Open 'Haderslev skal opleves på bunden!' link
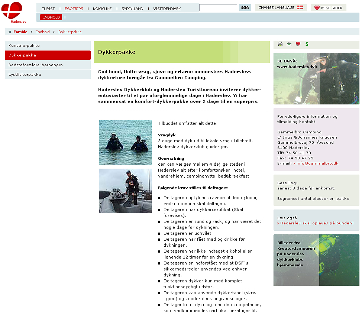The image size is (362, 318). [317, 223]
